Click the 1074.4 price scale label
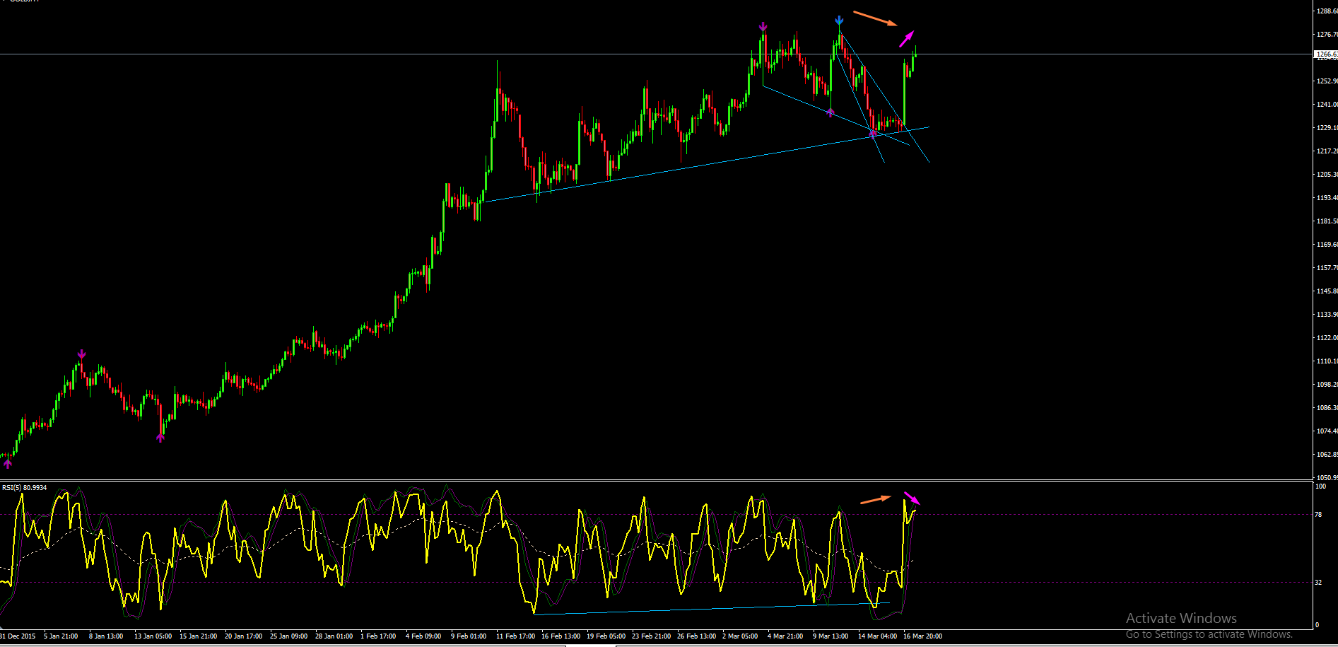The height and width of the screenshot is (647, 1338). click(1327, 431)
